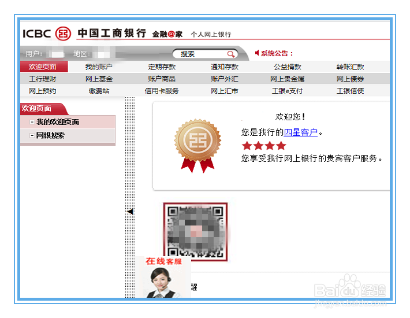This screenshot has width=410, height=318.
Task: Open 公益捐款 menu
Action: point(288,67)
